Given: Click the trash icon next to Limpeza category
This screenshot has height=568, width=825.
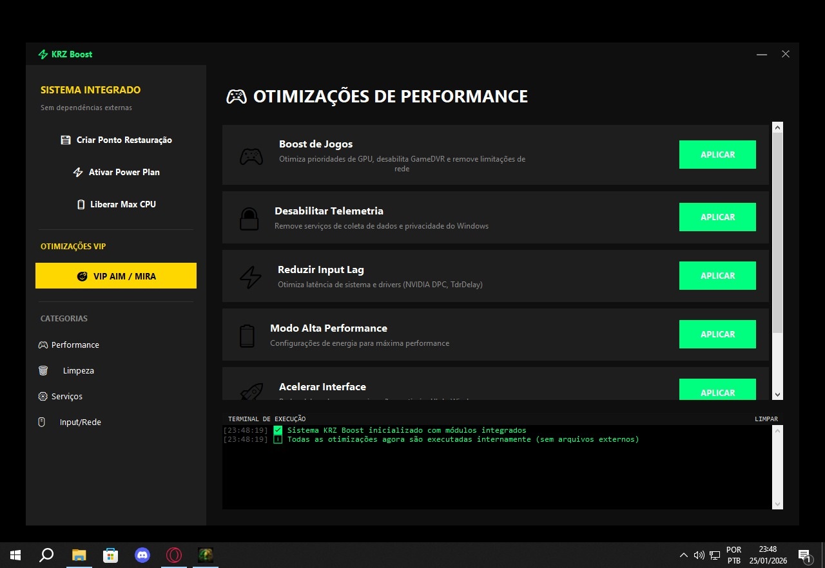Looking at the screenshot, I should [43, 370].
